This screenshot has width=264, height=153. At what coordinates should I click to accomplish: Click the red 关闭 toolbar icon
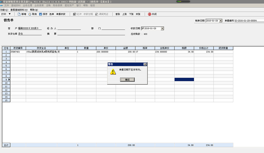(x=149, y=14)
